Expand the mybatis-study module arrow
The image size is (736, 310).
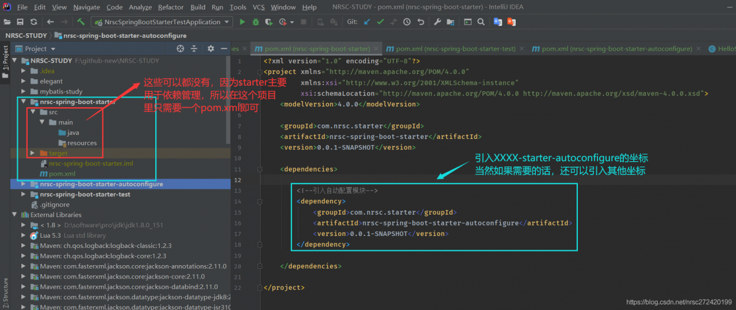24,91
